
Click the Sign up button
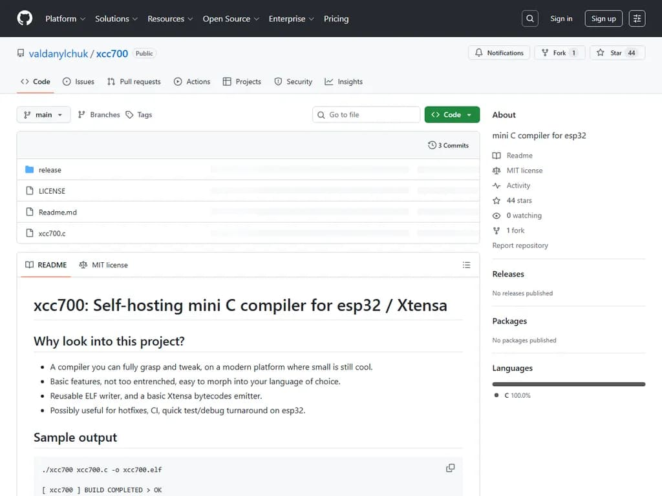click(x=603, y=19)
